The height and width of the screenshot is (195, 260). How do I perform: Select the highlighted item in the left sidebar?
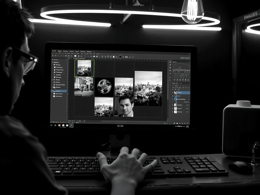[60, 91]
